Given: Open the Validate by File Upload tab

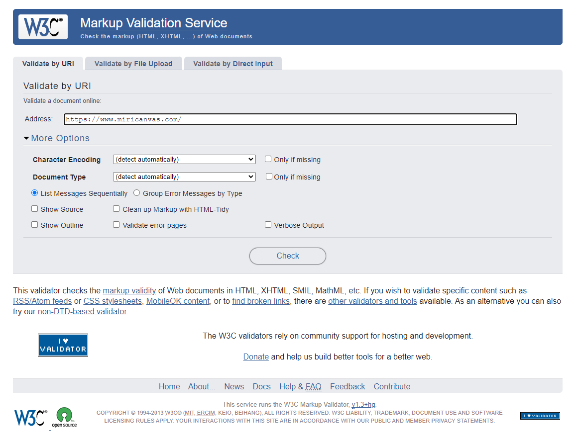Looking at the screenshot, I should pos(133,64).
